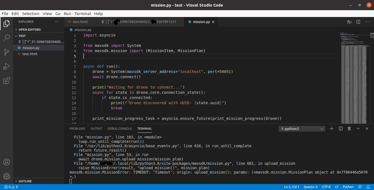
Task: Open the Edit menu
Action: click(x=15, y=14)
